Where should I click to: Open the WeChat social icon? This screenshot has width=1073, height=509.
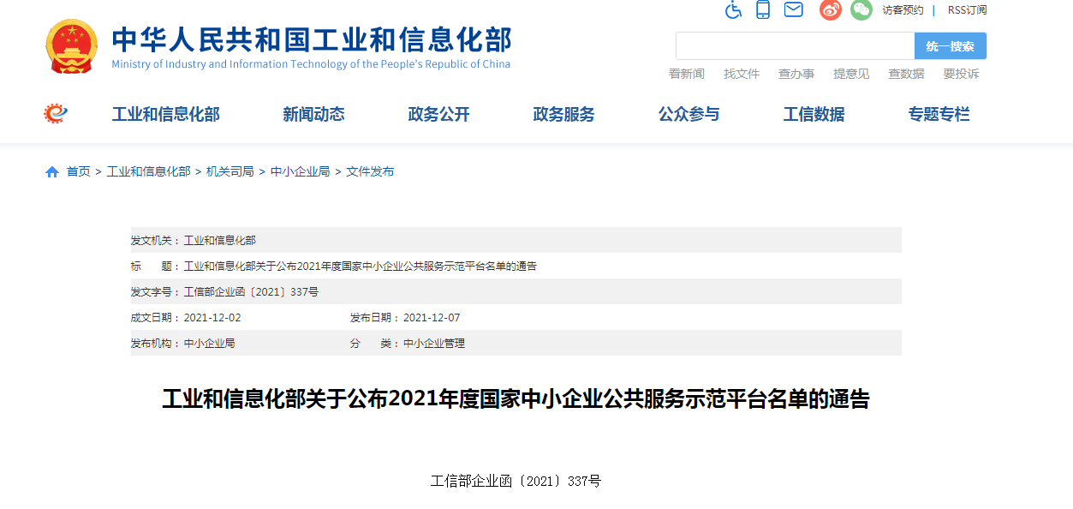click(861, 10)
